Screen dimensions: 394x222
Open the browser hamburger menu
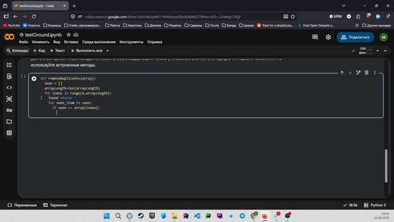tap(388, 17)
